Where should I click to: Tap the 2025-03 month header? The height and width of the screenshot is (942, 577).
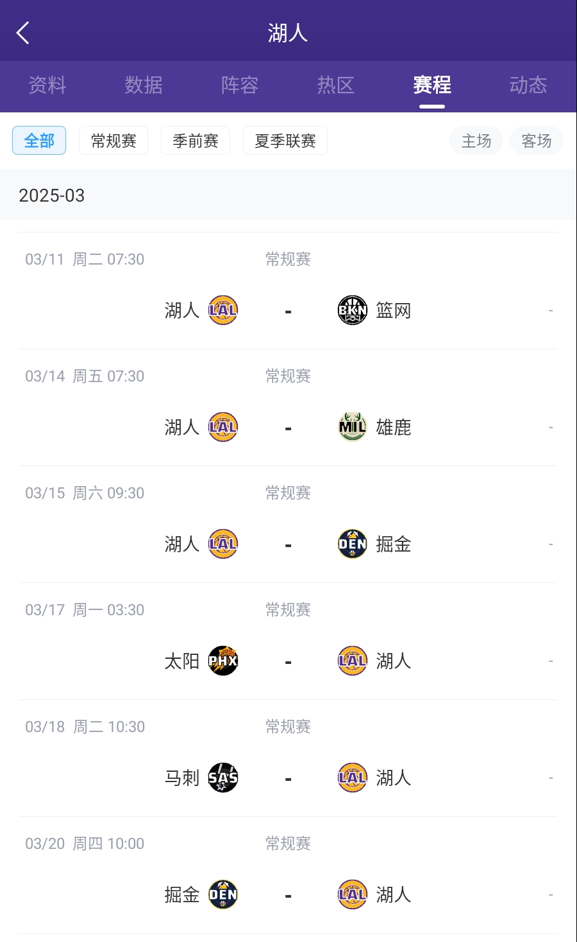click(52, 195)
